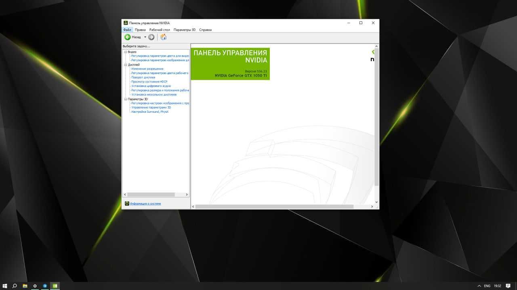This screenshot has width=517, height=290.
Task: Minimize the NVIDIA Control Panel window
Action: [349, 23]
